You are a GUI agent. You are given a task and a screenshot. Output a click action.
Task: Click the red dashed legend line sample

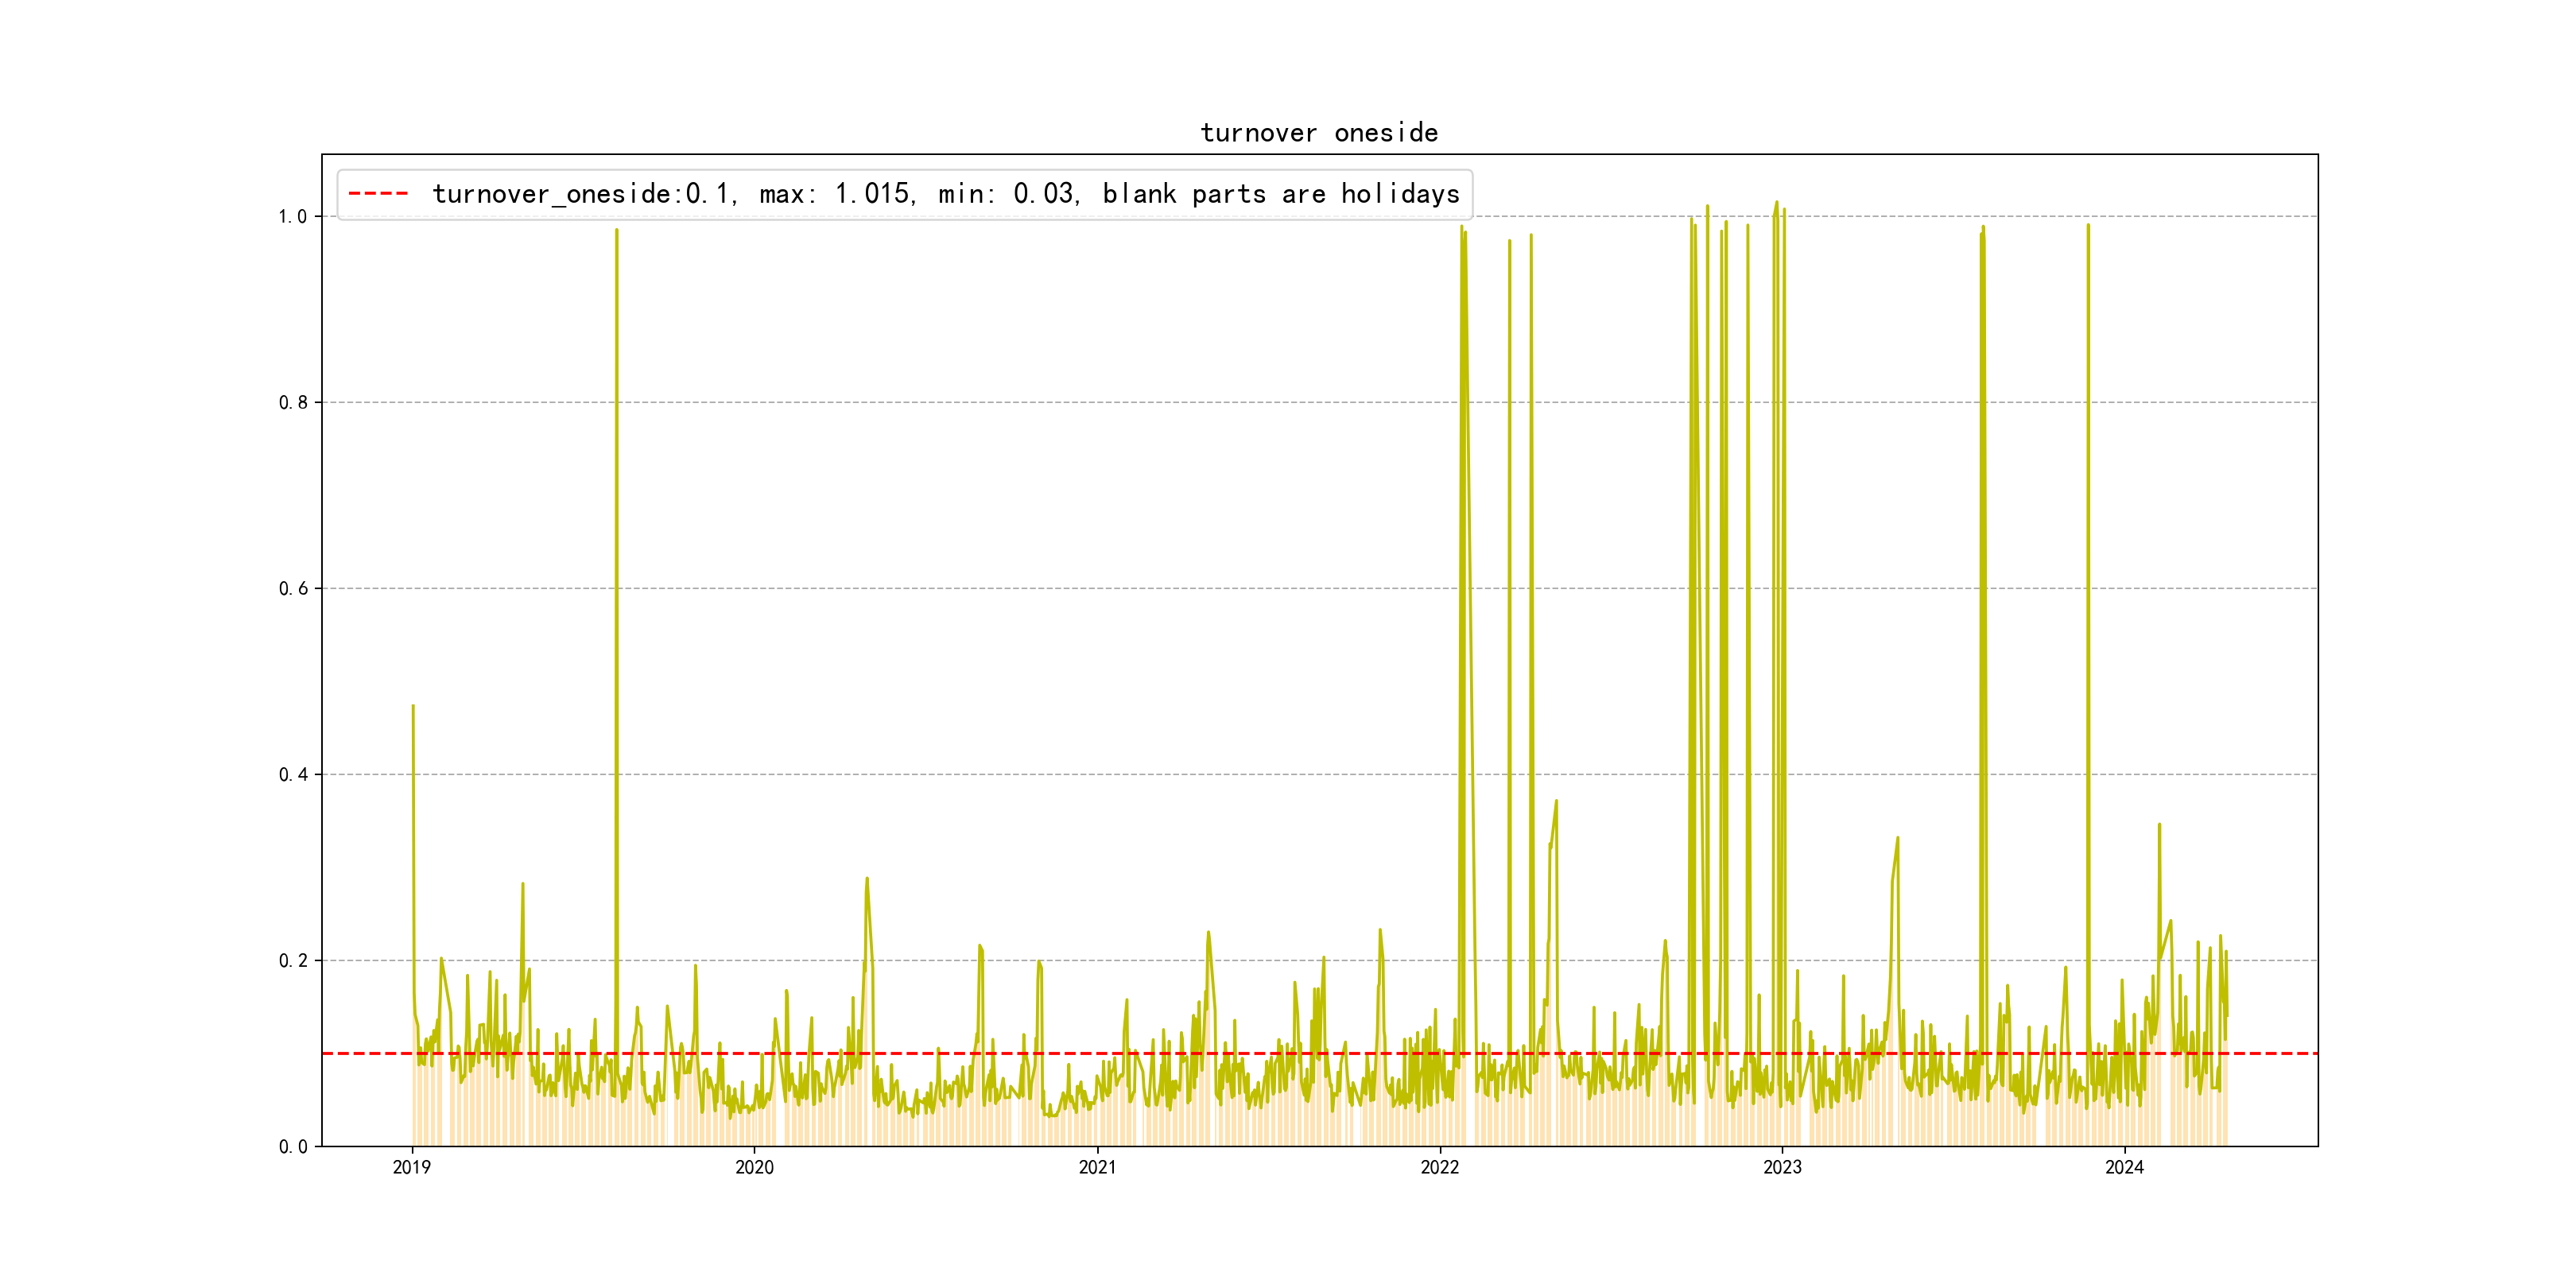coord(378,194)
